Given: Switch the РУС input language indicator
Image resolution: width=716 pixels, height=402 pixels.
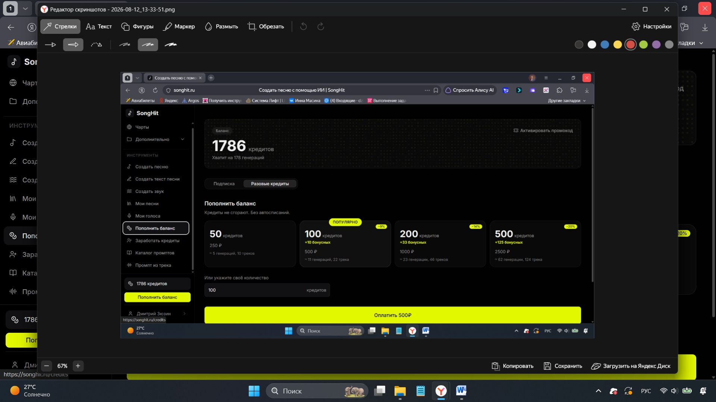Looking at the screenshot, I should click(646, 391).
